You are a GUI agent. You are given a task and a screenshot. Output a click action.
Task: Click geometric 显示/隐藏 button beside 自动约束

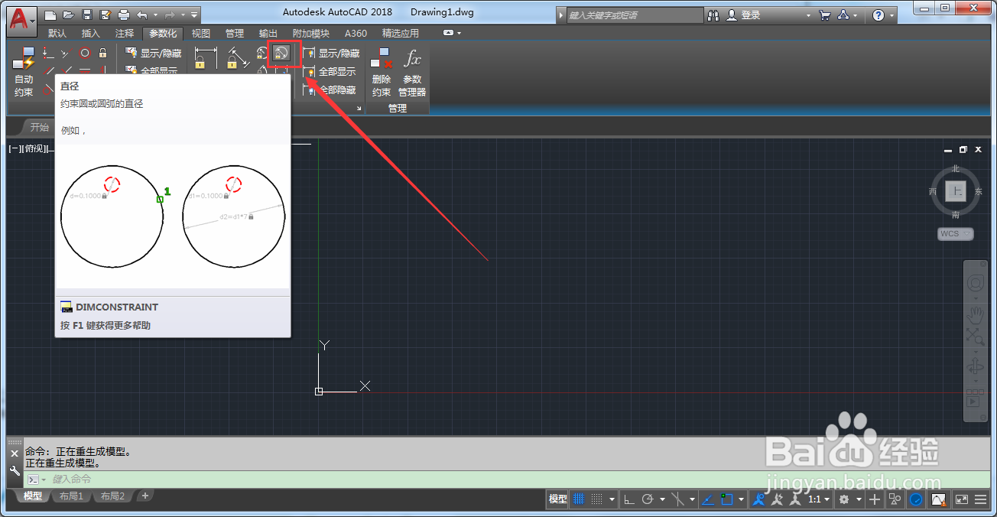tap(153, 54)
